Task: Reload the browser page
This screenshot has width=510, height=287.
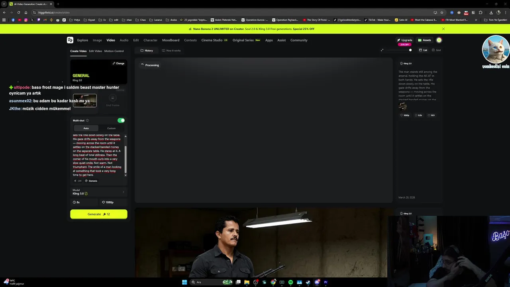Action: (19, 12)
